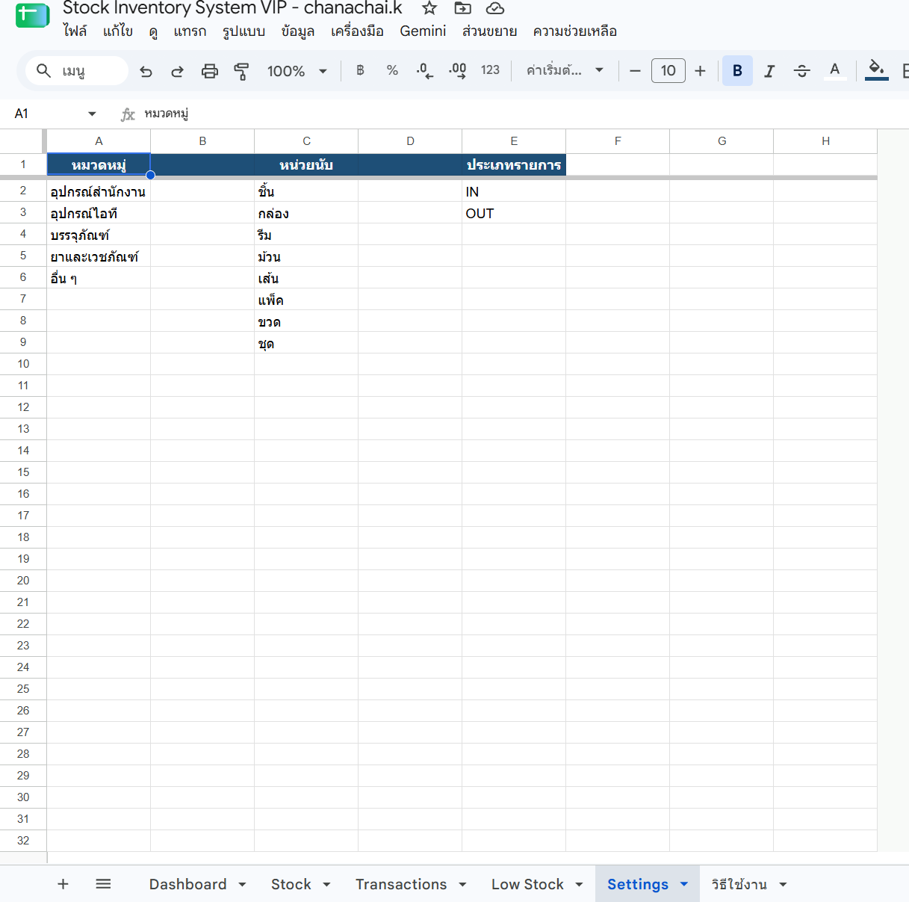Star this spreadsheet
The width and height of the screenshot is (909, 902).
(x=429, y=8)
